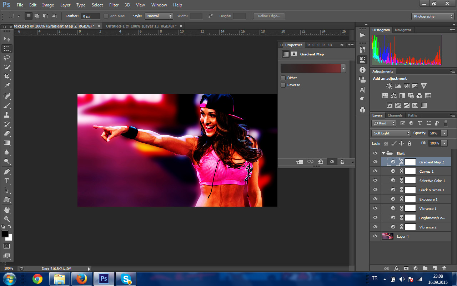Select the Hand tool

coord(7,209)
